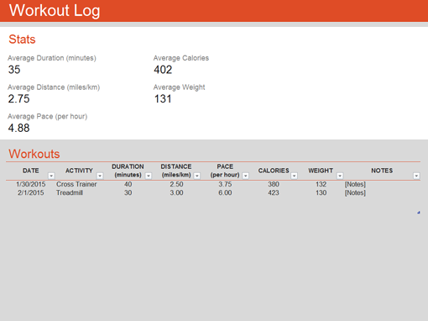
Task: Select the Treadmill activity cell
Action: (70, 192)
